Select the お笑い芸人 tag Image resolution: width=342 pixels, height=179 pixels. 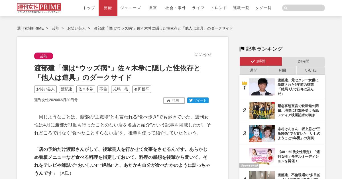pos(45,89)
